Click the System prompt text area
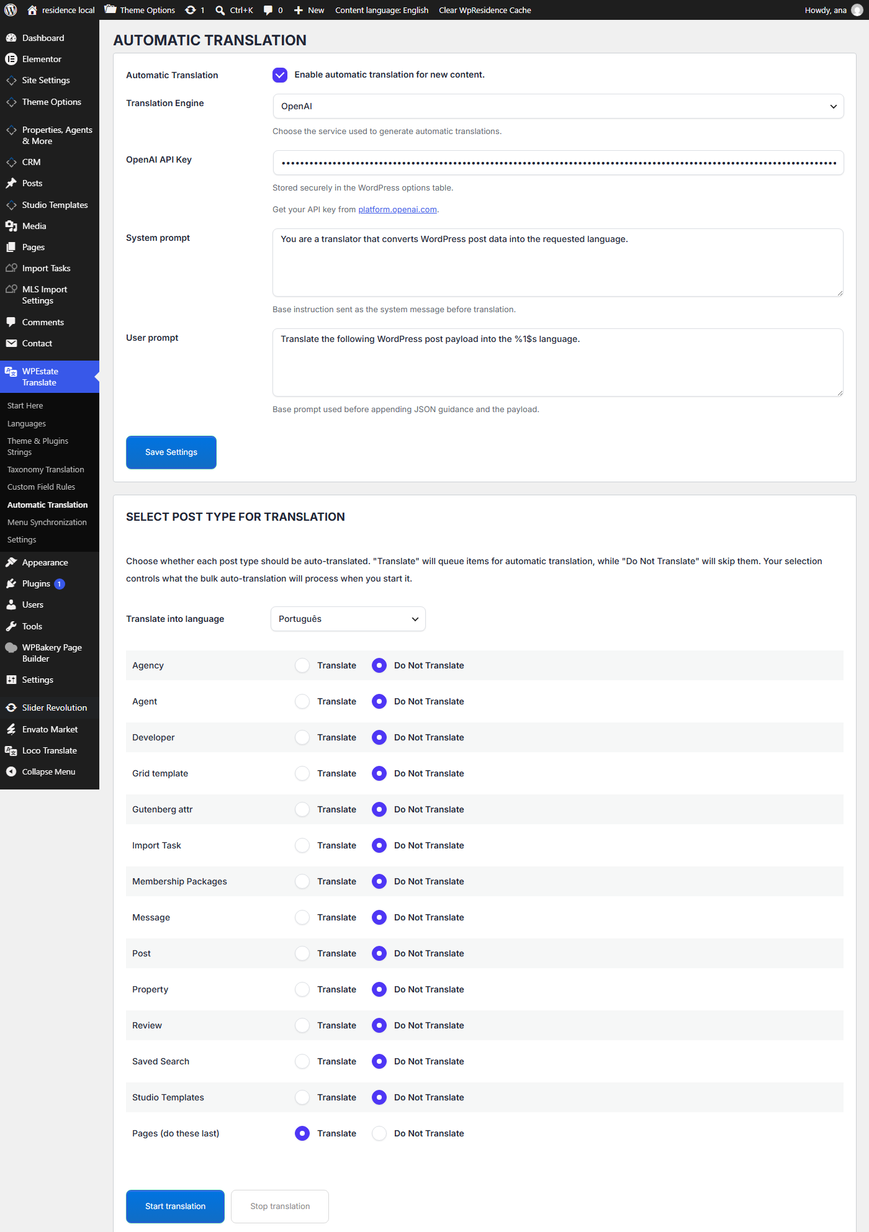This screenshot has height=1232, width=869. (x=558, y=263)
